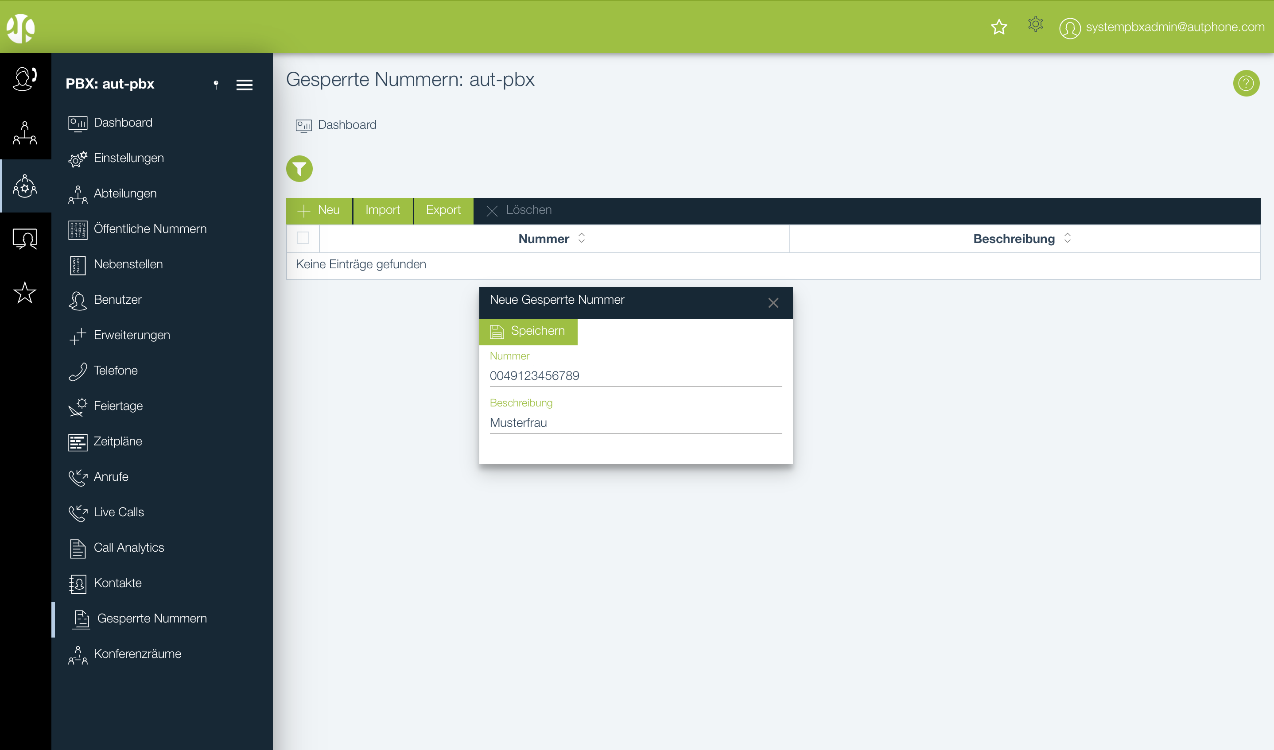Select the headset agent icon in left rail
Image resolution: width=1274 pixels, height=750 pixels.
click(25, 79)
